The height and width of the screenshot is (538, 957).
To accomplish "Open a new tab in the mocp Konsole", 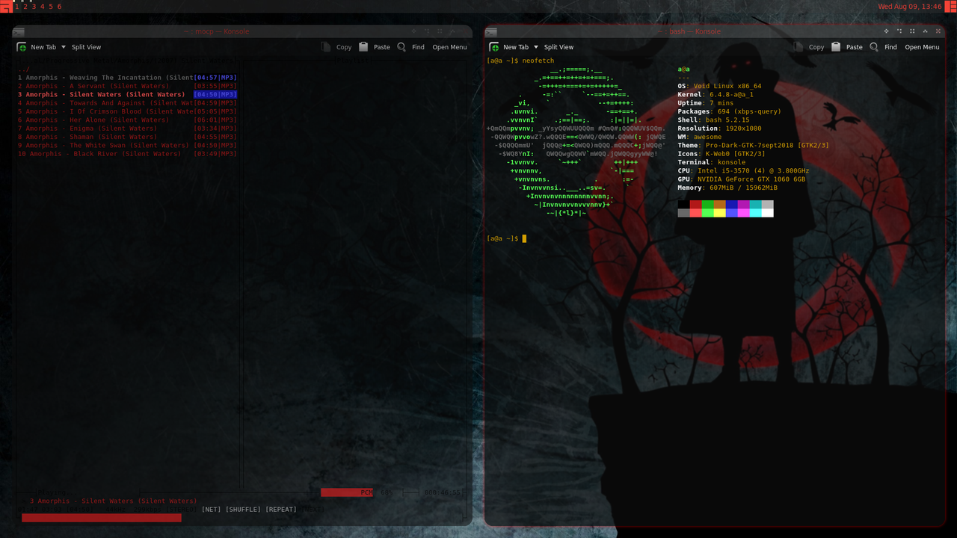I will point(37,47).
